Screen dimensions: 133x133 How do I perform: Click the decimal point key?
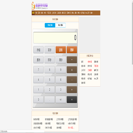[50, 100]
